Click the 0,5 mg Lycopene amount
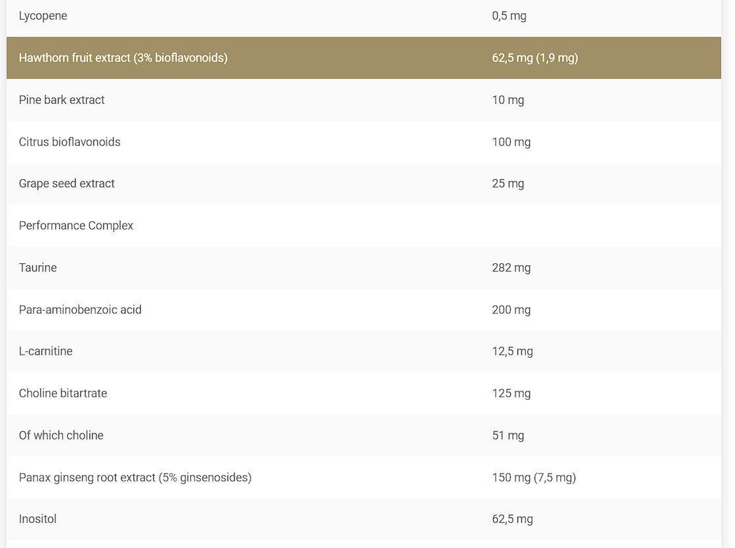This screenshot has height=548, width=735. 509,16
